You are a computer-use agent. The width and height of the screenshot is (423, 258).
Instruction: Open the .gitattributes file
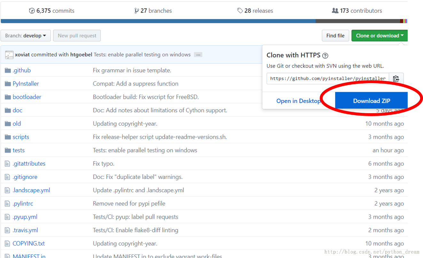pyautogui.click(x=29, y=164)
